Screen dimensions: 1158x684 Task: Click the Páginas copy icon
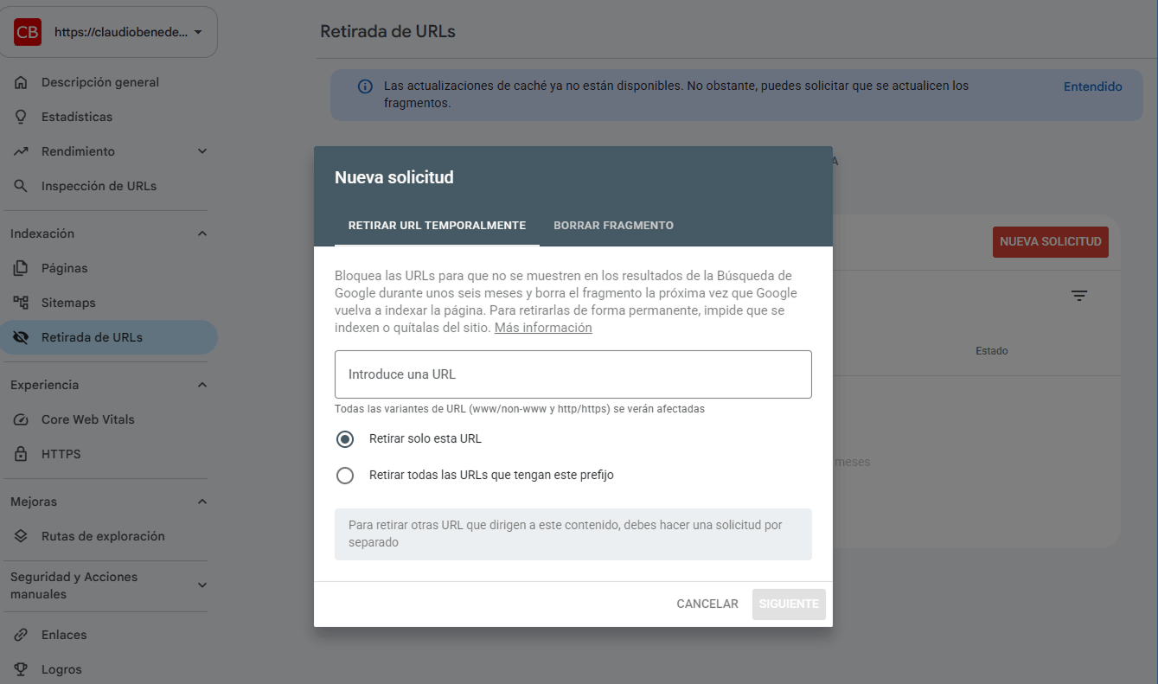pyautogui.click(x=22, y=268)
